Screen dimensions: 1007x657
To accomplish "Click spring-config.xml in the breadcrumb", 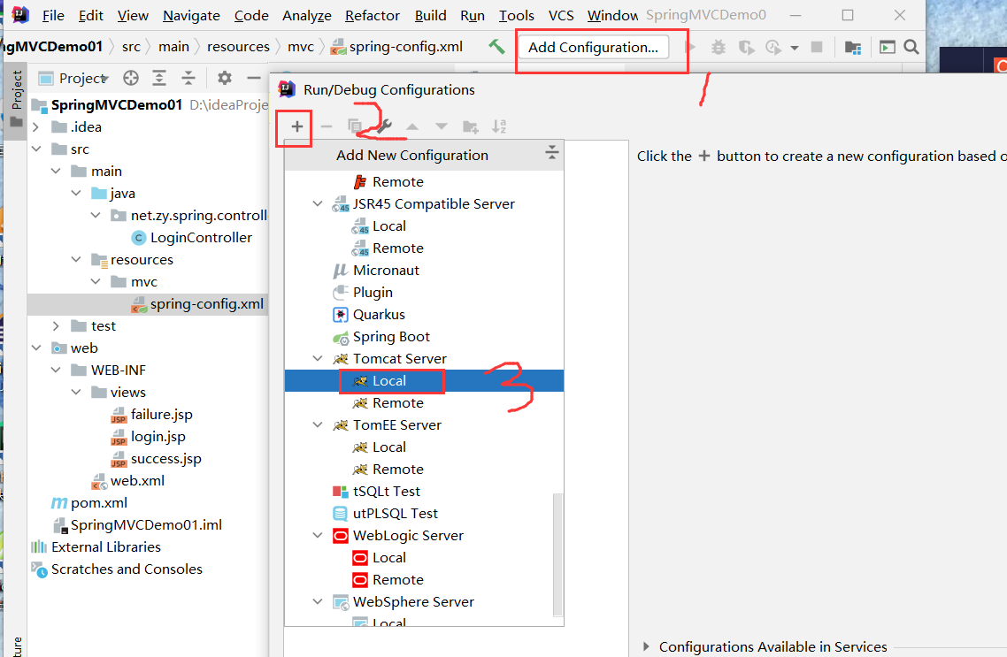I will tap(405, 47).
